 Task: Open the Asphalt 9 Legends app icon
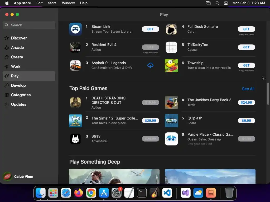point(75,65)
